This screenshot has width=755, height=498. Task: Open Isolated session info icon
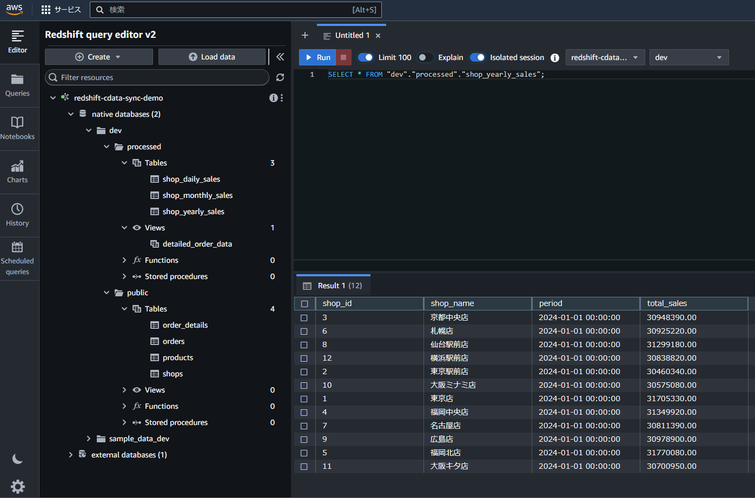pos(554,57)
